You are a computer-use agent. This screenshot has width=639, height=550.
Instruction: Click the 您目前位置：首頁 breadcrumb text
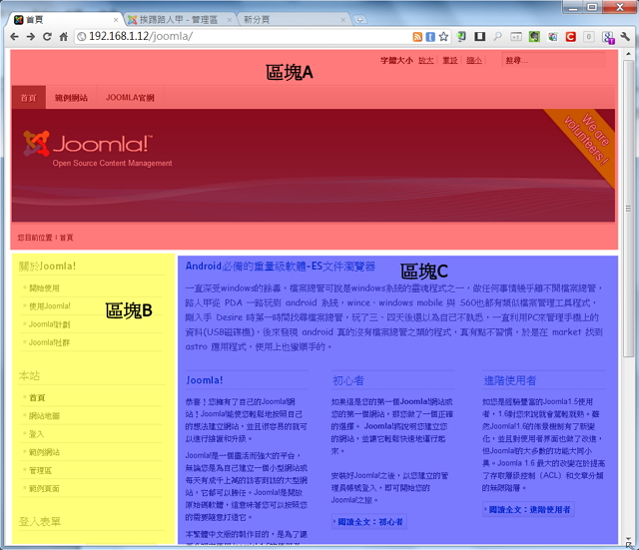pyautogui.click(x=45, y=238)
